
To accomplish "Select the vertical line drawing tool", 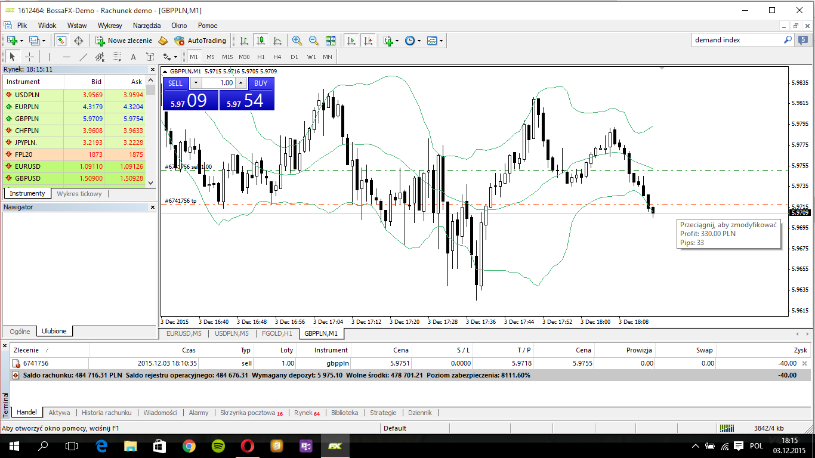I will tap(50, 57).
